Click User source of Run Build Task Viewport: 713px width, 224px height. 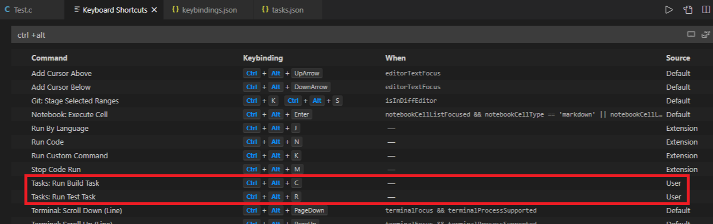pyautogui.click(x=673, y=183)
